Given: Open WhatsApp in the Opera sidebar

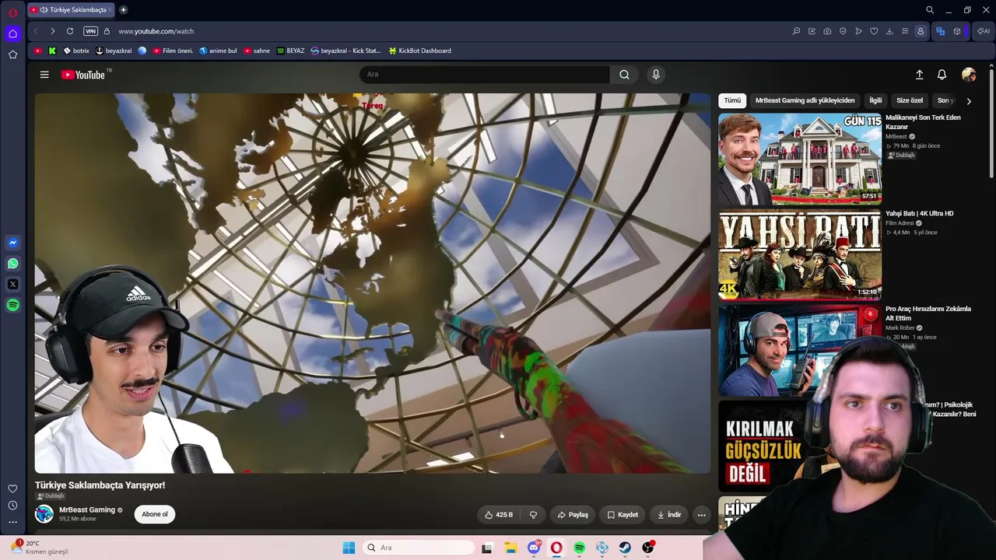Looking at the screenshot, I should pyautogui.click(x=12, y=264).
